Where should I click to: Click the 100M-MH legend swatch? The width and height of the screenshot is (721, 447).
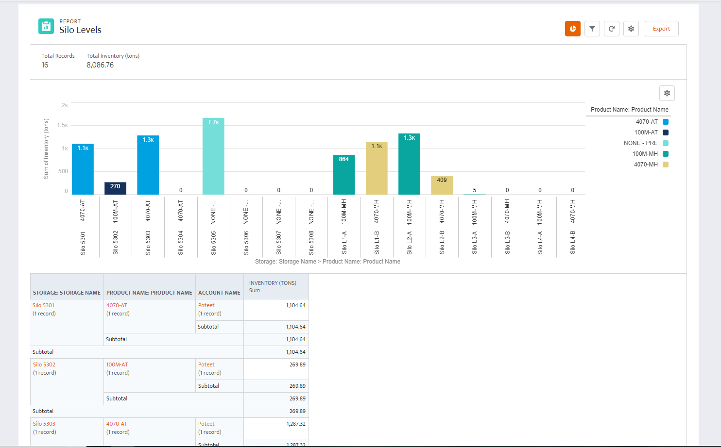[666, 154]
